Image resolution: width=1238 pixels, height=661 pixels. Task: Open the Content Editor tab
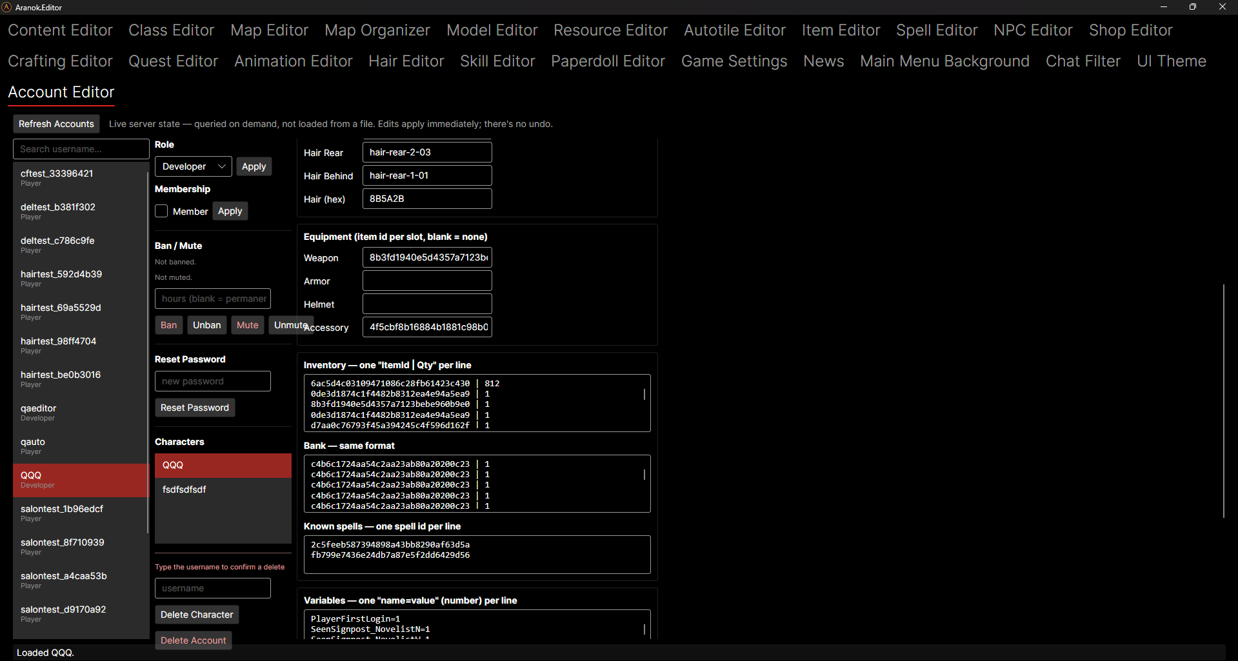pyautogui.click(x=60, y=30)
